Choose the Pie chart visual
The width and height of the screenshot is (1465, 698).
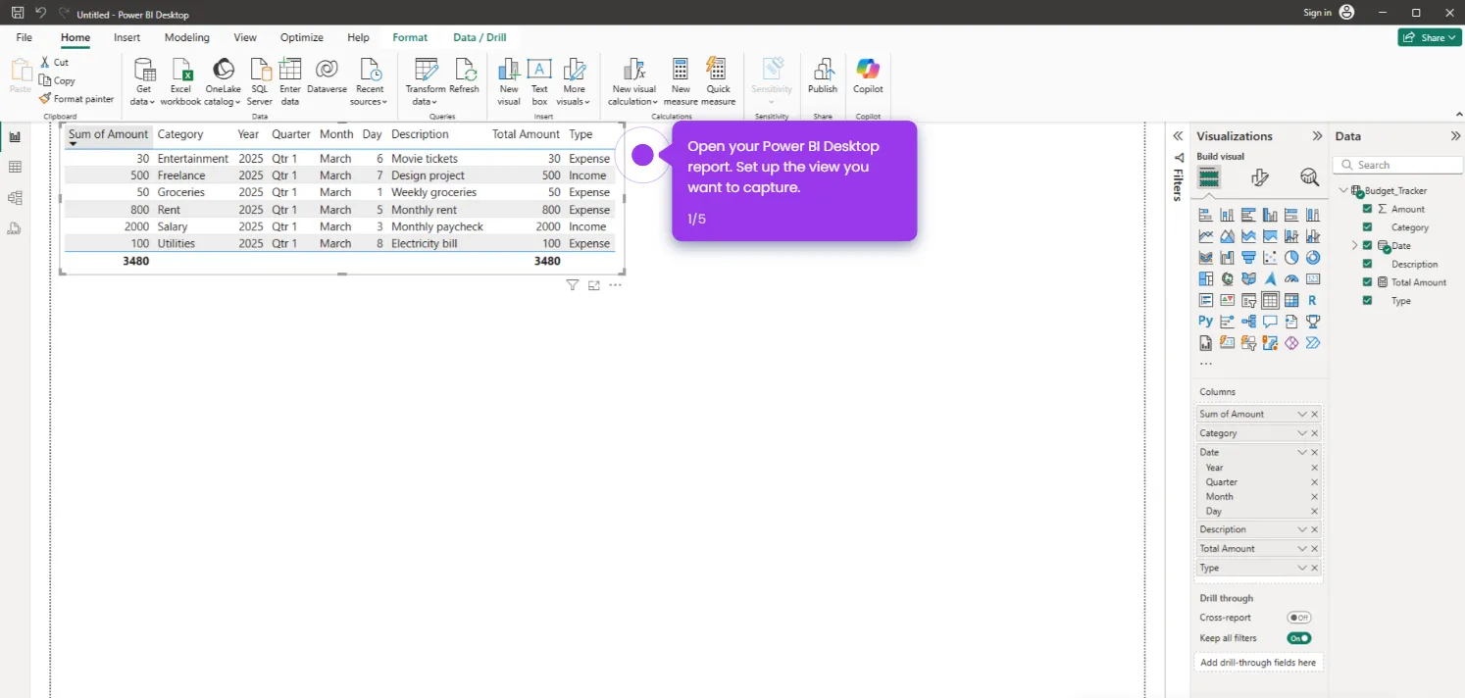click(1291, 258)
